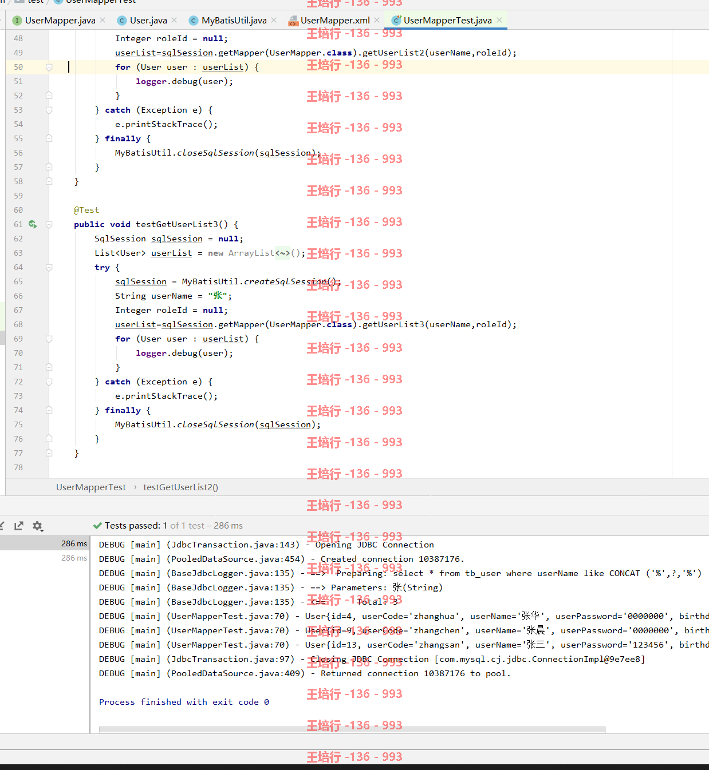The width and height of the screenshot is (709, 770).
Task: Run testGetUserList3 from the gutter run icon
Action: (x=33, y=224)
